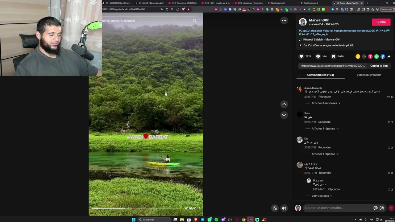The width and height of the screenshot is (395, 222).
Task: Mute the video sound
Action: pyautogui.click(x=284, y=208)
